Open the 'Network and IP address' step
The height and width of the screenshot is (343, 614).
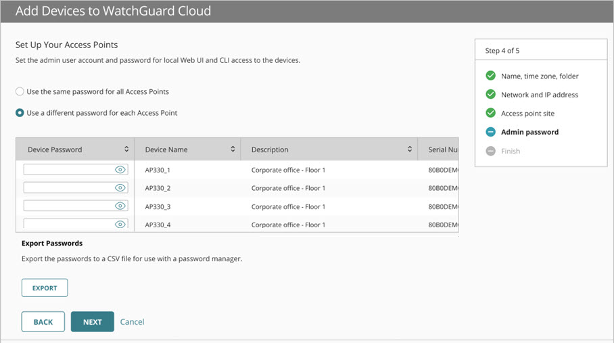pos(540,95)
